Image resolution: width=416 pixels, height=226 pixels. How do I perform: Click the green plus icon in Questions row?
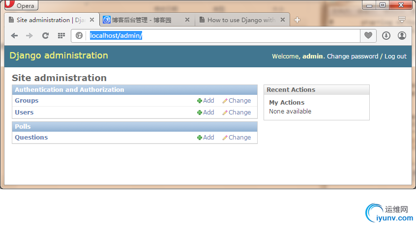[x=200, y=138]
